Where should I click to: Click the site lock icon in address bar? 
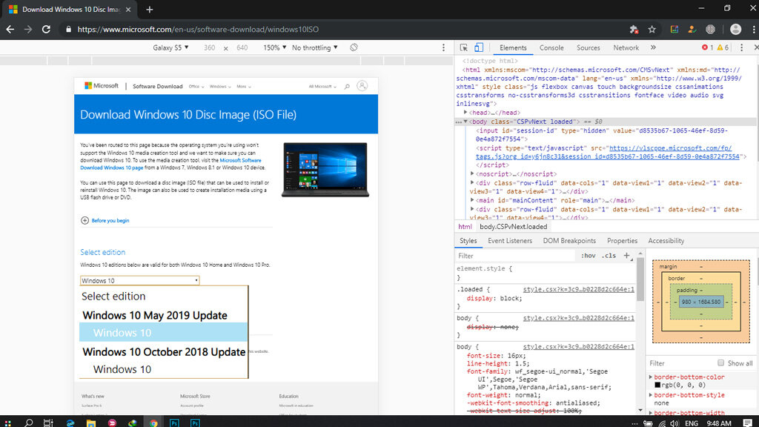pyautogui.click(x=68, y=30)
